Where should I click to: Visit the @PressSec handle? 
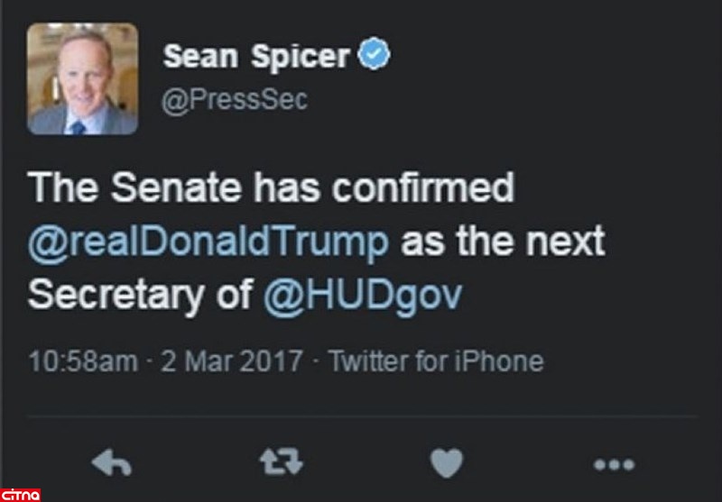point(236,100)
